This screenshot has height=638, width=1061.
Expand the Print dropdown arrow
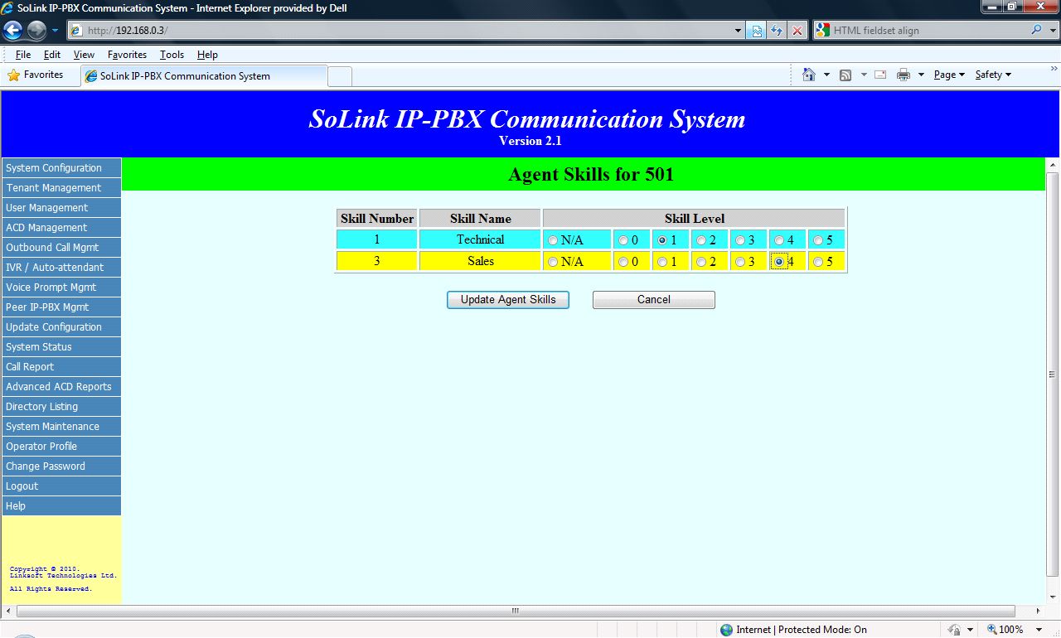pyautogui.click(x=921, y=75)
